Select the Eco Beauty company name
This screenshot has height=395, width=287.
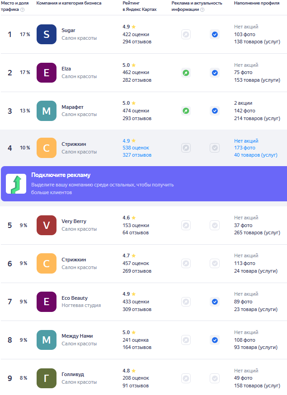(75, 298)
